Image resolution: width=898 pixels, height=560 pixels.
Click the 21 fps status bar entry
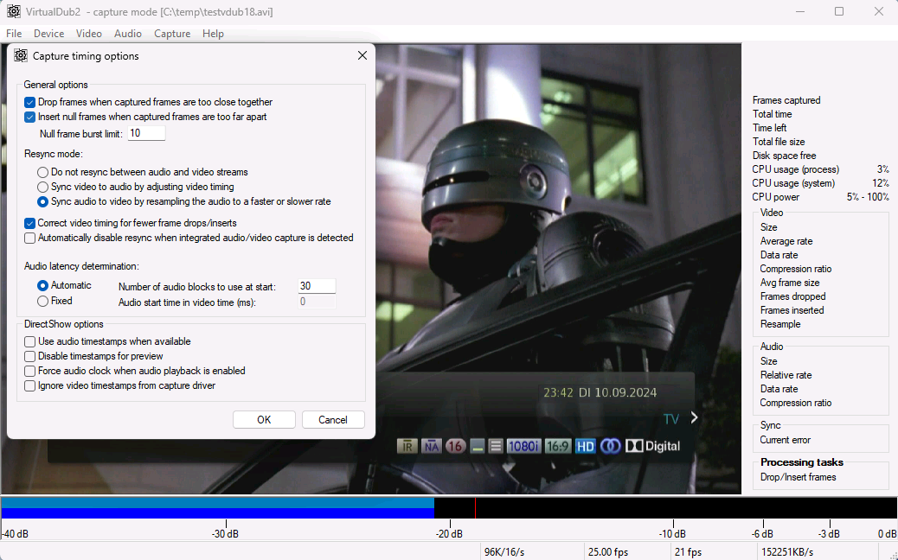point(689,552)
